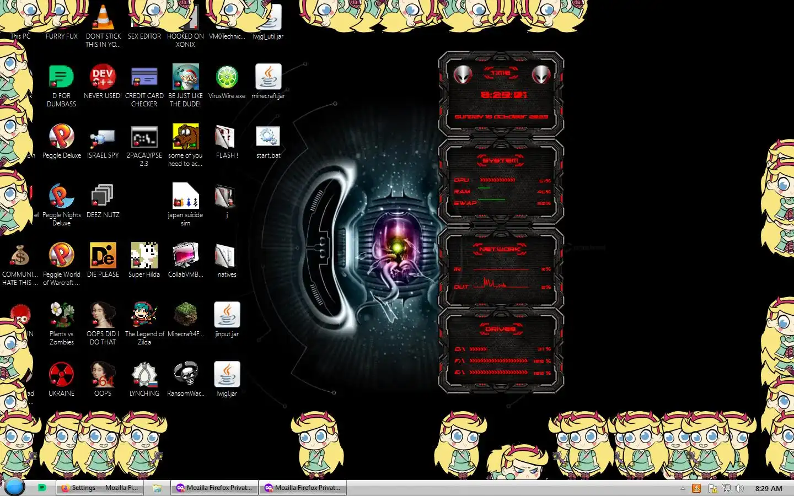
Task: Select the DONT STICK THIS IN YO... icon
Action: [x=103, y=25]
